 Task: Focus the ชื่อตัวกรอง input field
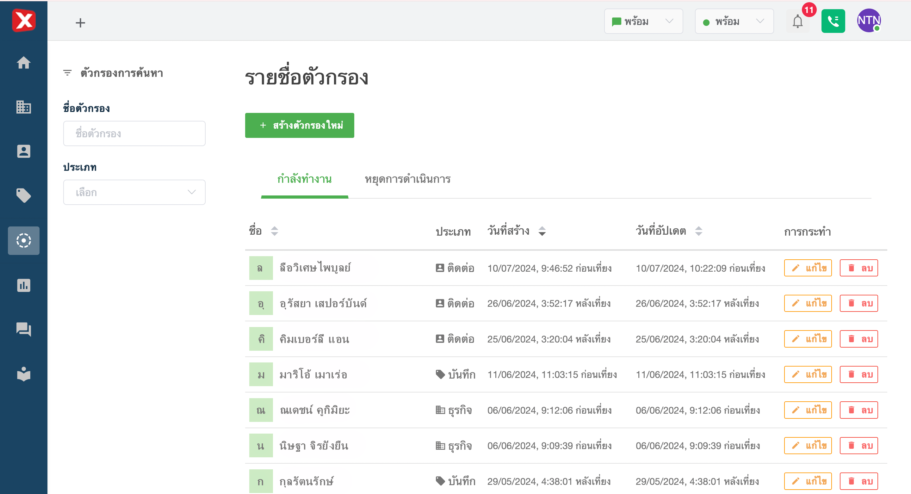[134, 134]
